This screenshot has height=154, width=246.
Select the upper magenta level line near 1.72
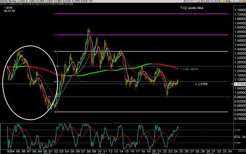click(142, 14)
